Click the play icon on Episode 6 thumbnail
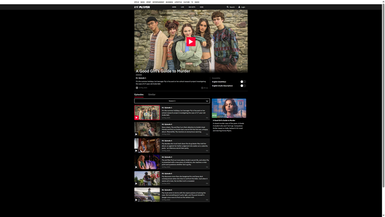385x217 pixels. 136,200
